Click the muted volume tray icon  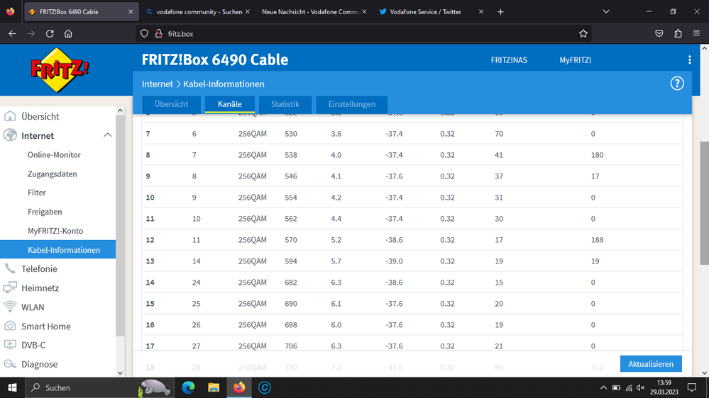click(640, 387)
